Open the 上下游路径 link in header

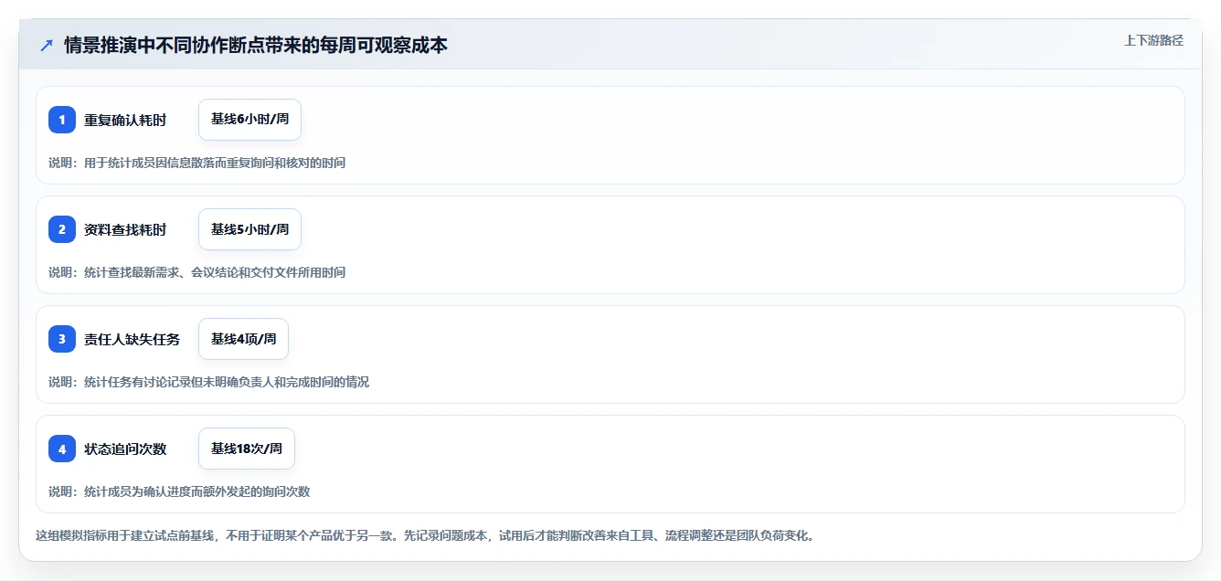point(1153,40)
